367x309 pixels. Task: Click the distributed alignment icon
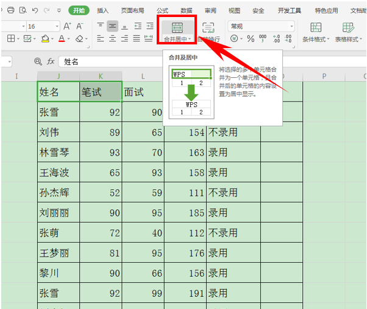149,38
